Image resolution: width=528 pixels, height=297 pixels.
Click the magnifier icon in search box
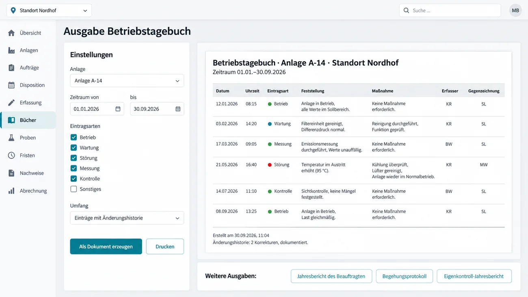click(x=406, y=11)
